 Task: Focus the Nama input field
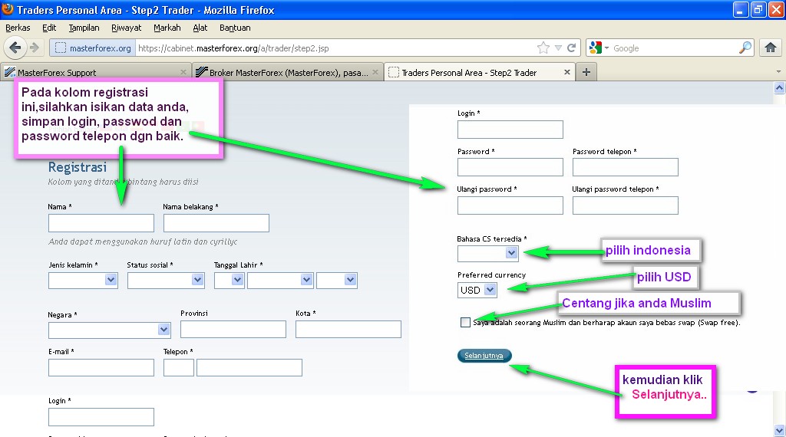[101, 223]
